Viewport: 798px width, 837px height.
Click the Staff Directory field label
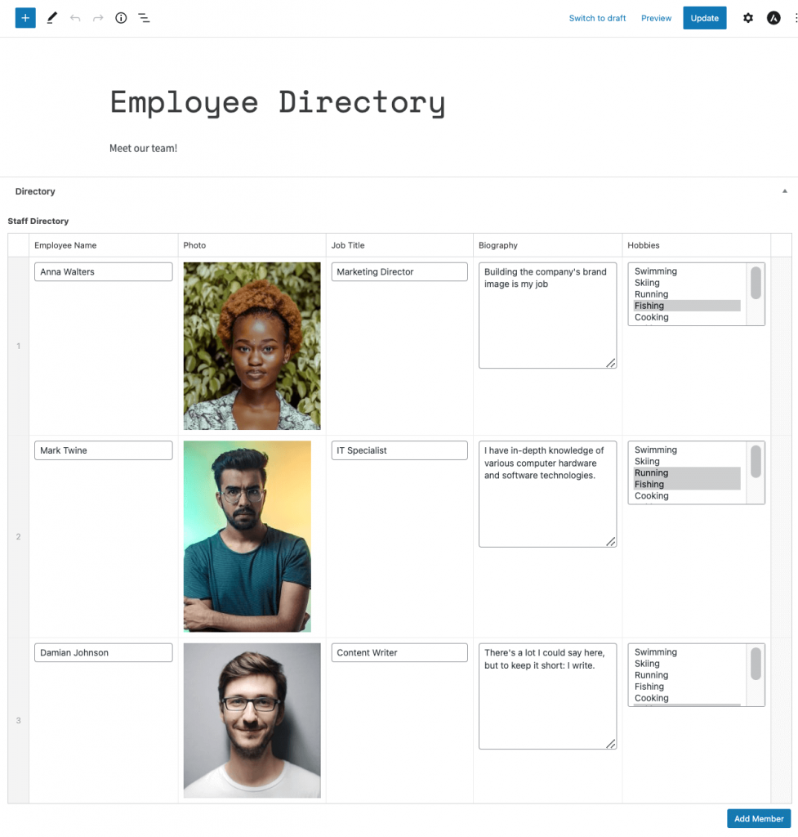pos(38,221)
